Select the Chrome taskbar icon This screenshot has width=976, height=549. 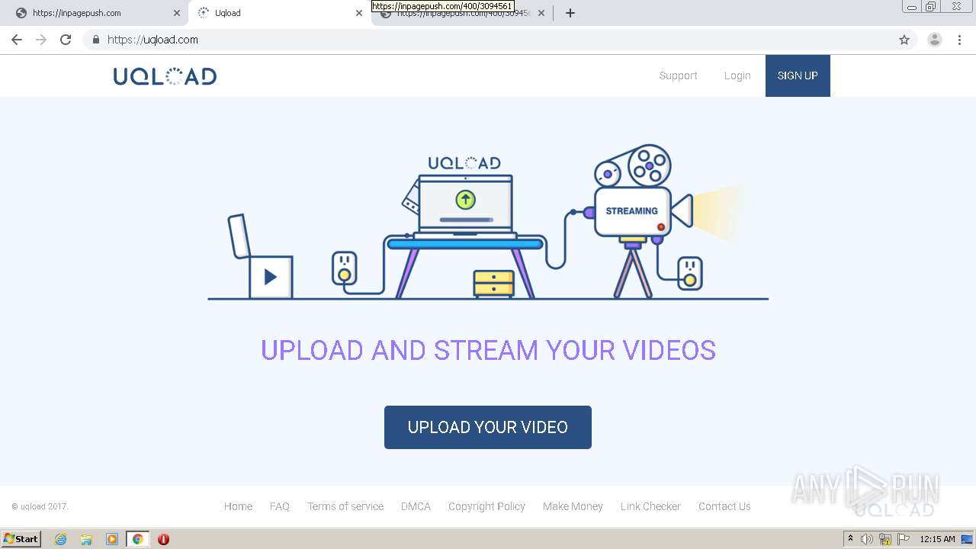137,539
